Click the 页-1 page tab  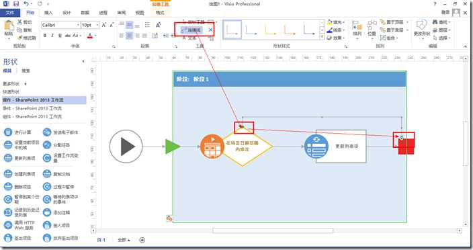click(101, 240)
